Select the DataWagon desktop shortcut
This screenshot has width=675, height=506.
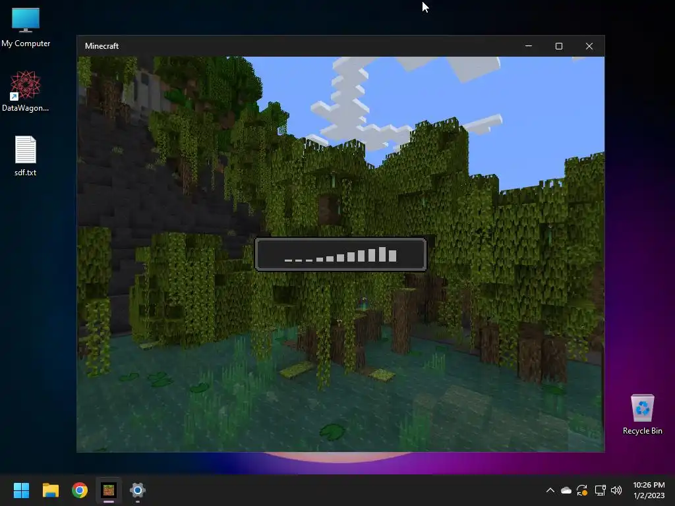pyautogui.click(x=26, y=91)
